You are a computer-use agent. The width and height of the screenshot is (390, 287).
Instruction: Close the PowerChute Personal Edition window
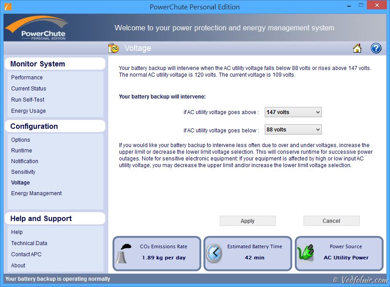coord(377,5)
